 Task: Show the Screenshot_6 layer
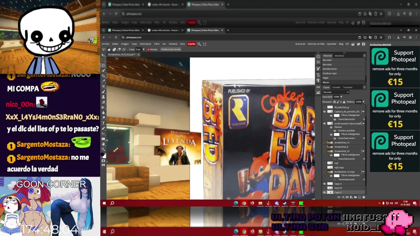(324, 147)
